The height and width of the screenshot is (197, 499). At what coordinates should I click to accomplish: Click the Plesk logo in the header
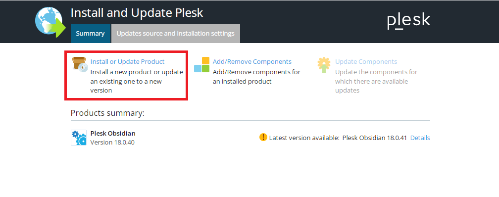(408, 21)
